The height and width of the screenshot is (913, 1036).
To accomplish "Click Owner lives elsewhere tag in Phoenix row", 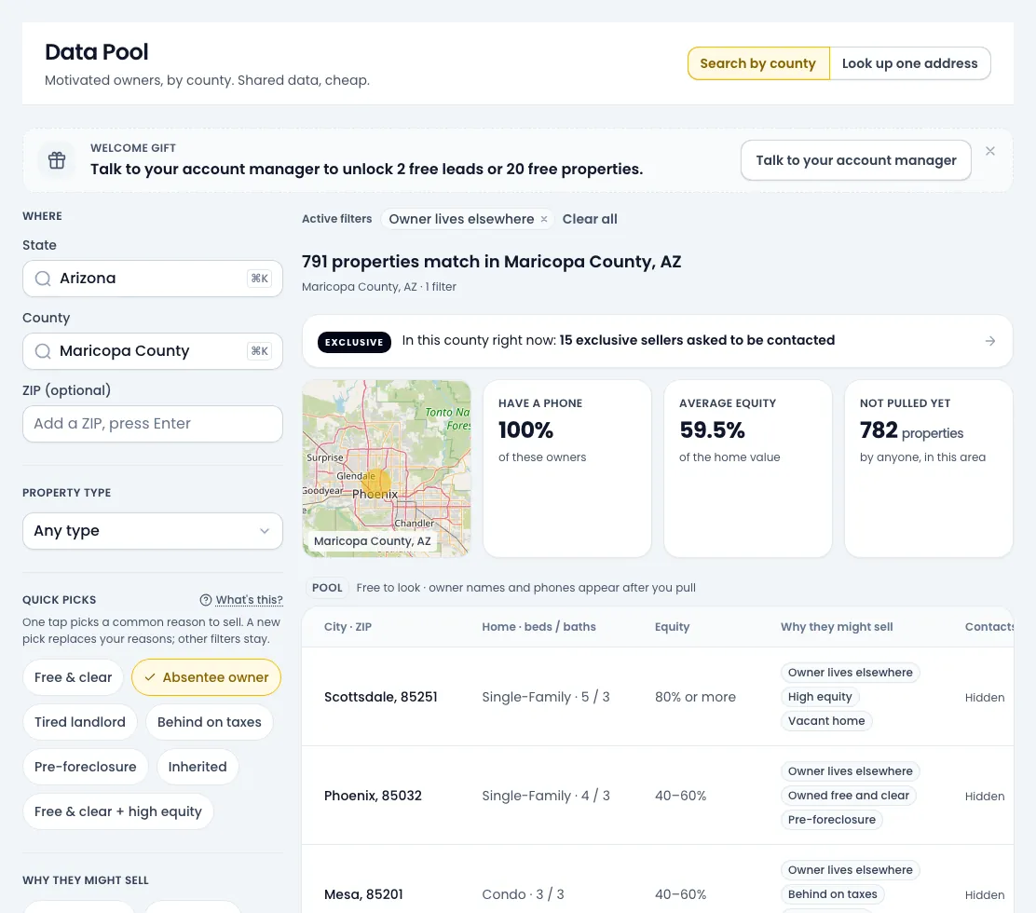I will click(850, 771).
